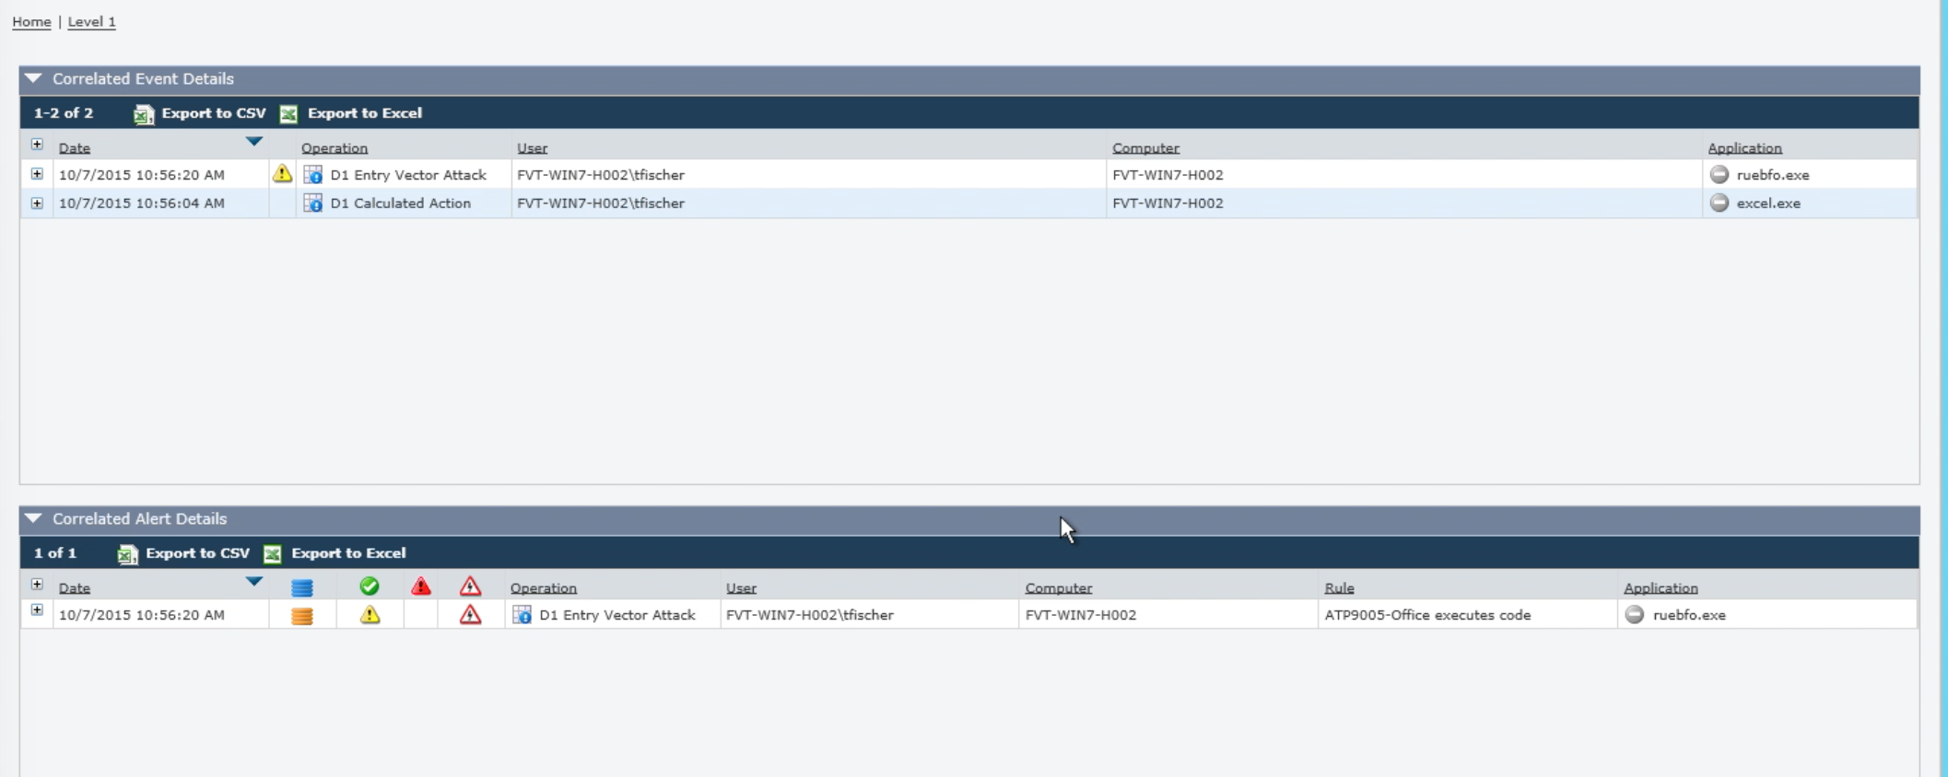Collapse the Correlated Alert Details panel

coord(33,519)
